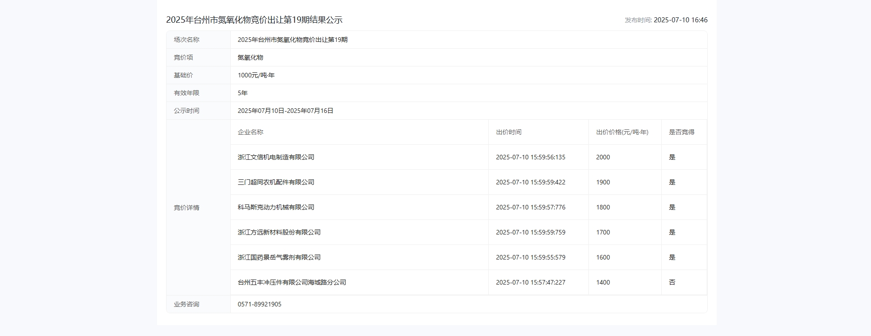The image size is (871, 336).
Task: Click bid price 1600
Action: (603, 257)
